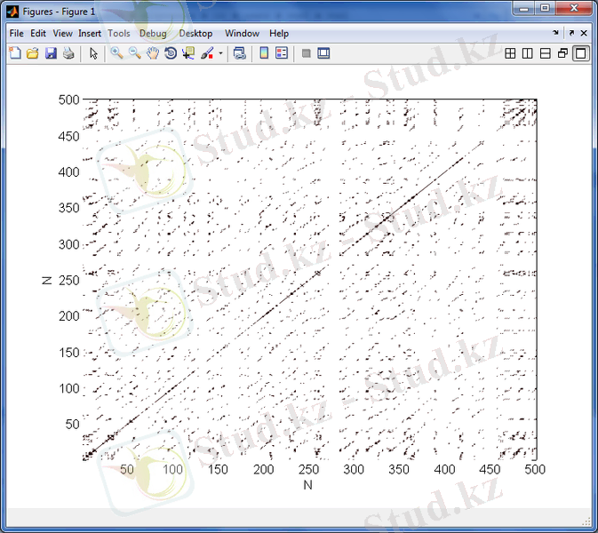Close the Figures window with the red X
The image size is (598, 533).
574,8
